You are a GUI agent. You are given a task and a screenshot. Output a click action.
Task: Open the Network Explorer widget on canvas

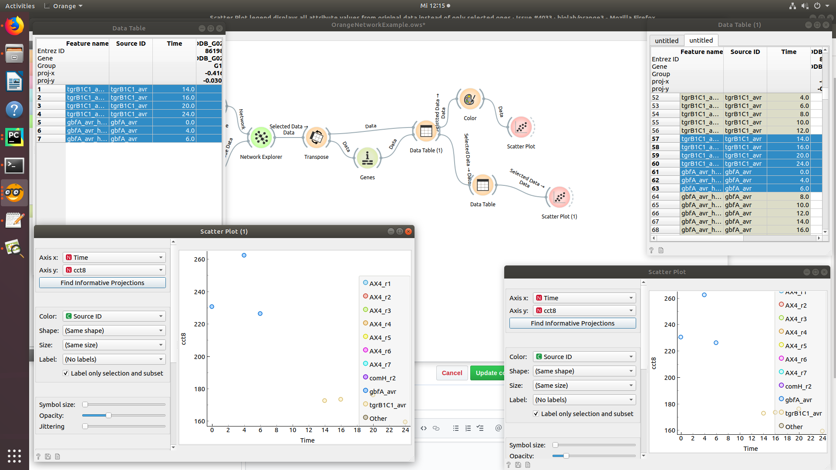click(261, 137)
